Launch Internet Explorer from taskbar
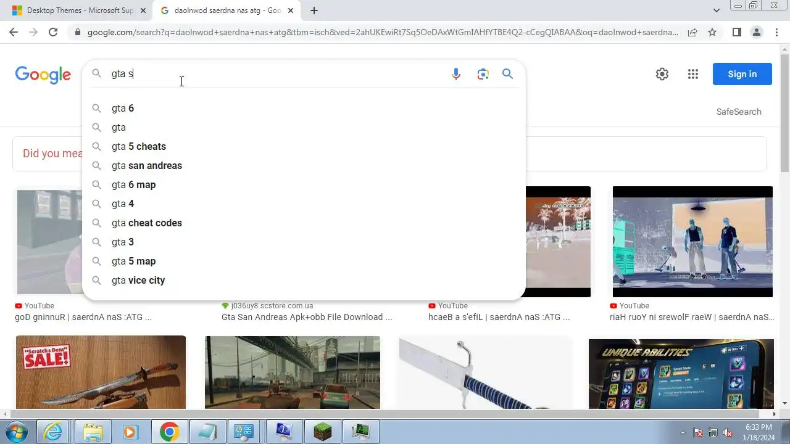This screenshot has width=790, height=444. click(x=53, y=432)
